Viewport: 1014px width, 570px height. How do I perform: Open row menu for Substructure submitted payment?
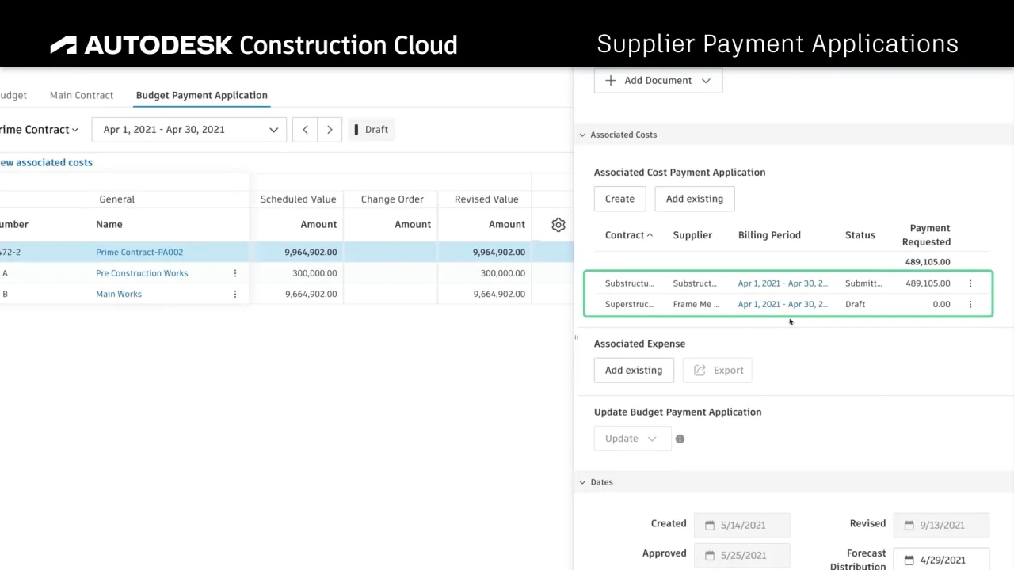970,283
